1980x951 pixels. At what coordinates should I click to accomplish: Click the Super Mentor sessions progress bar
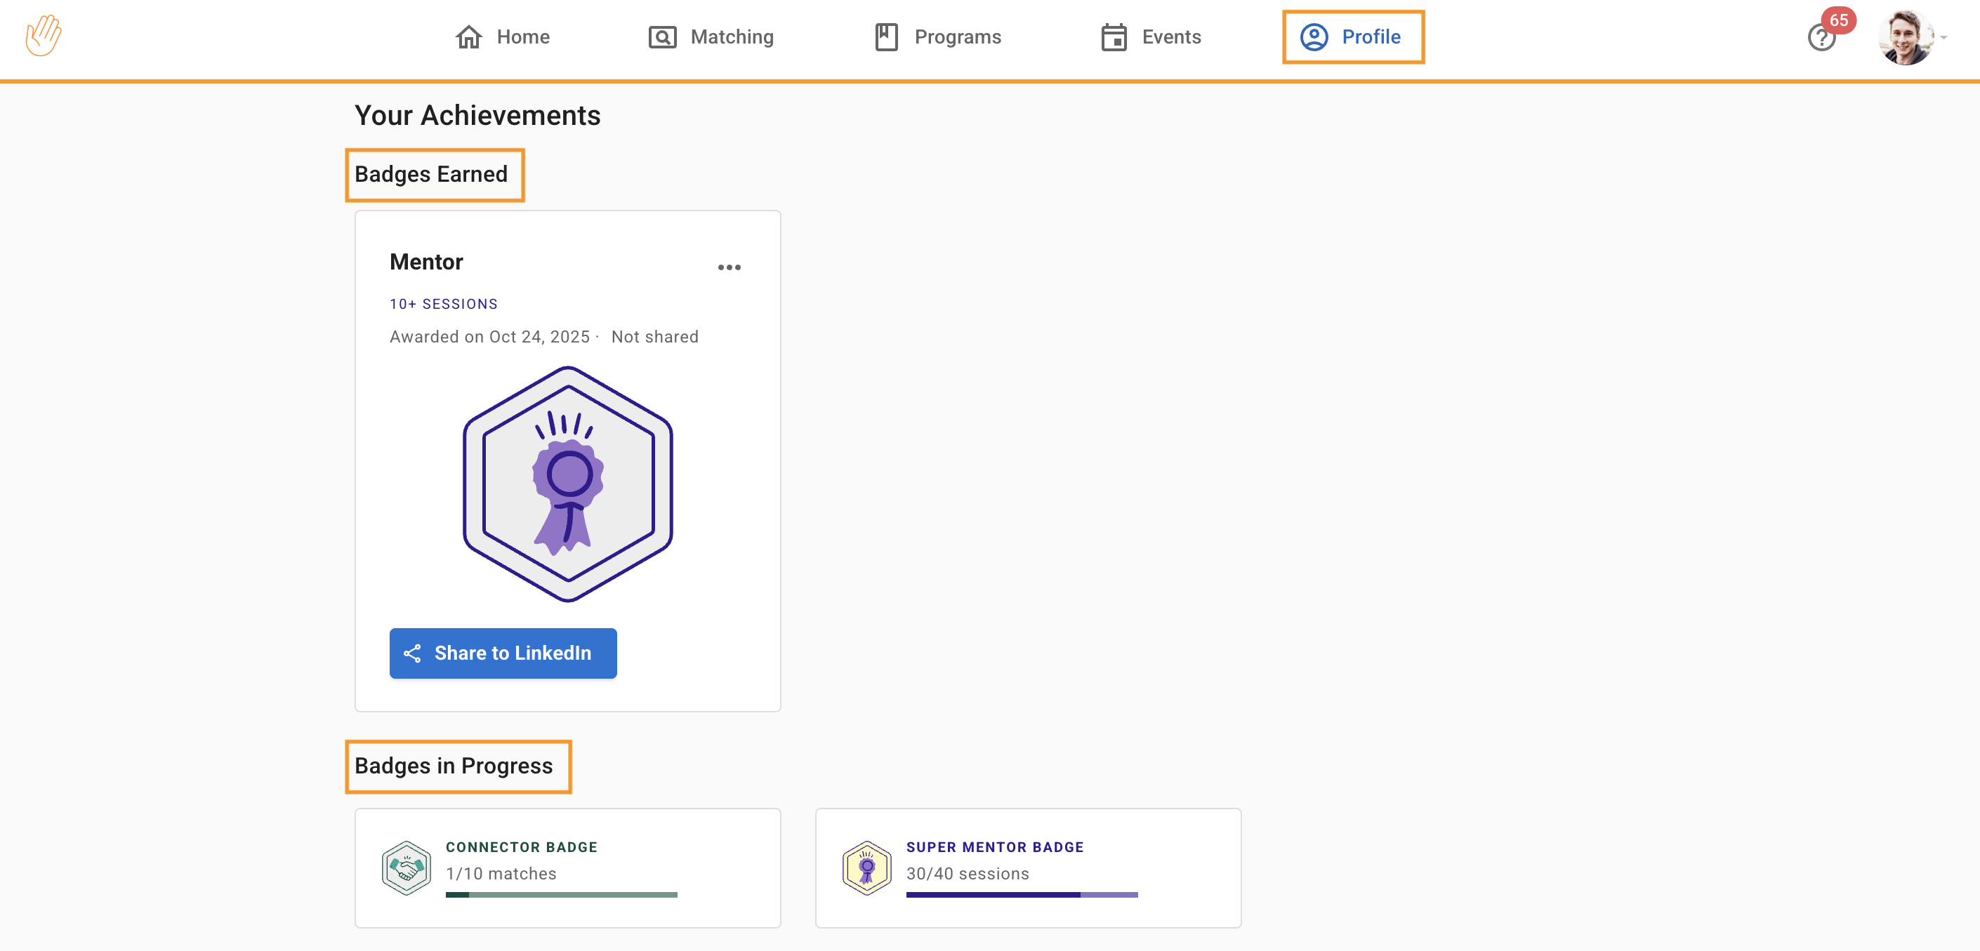[1022, 895]
